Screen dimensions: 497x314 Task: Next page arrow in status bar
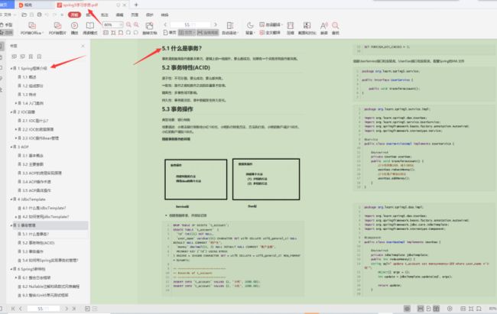pyautogui.click(x=67, y=309)
